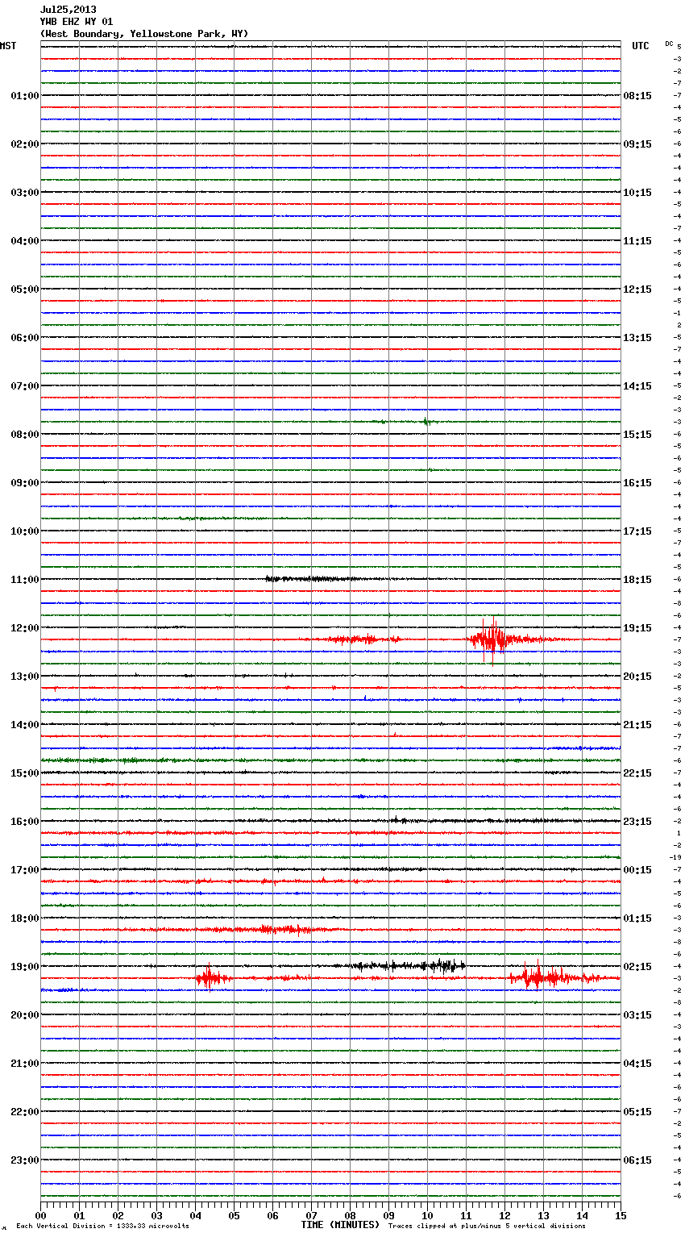Viewport: 685px width, 1237px height.
Task: Click the 'Traces clipped at plus/minus 5 vertical divisions' note
Action: coord(487,1227)
